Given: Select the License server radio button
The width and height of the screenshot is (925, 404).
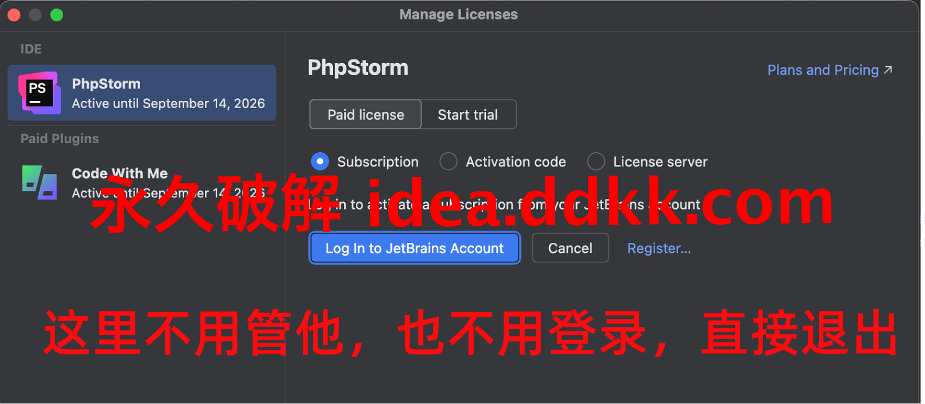Looking at the screenshot, I should [596, 162].
